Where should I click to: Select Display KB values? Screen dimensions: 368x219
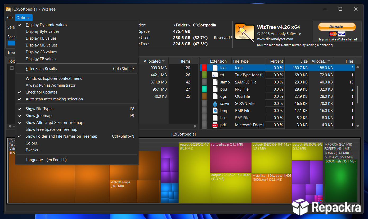[77, 38]
